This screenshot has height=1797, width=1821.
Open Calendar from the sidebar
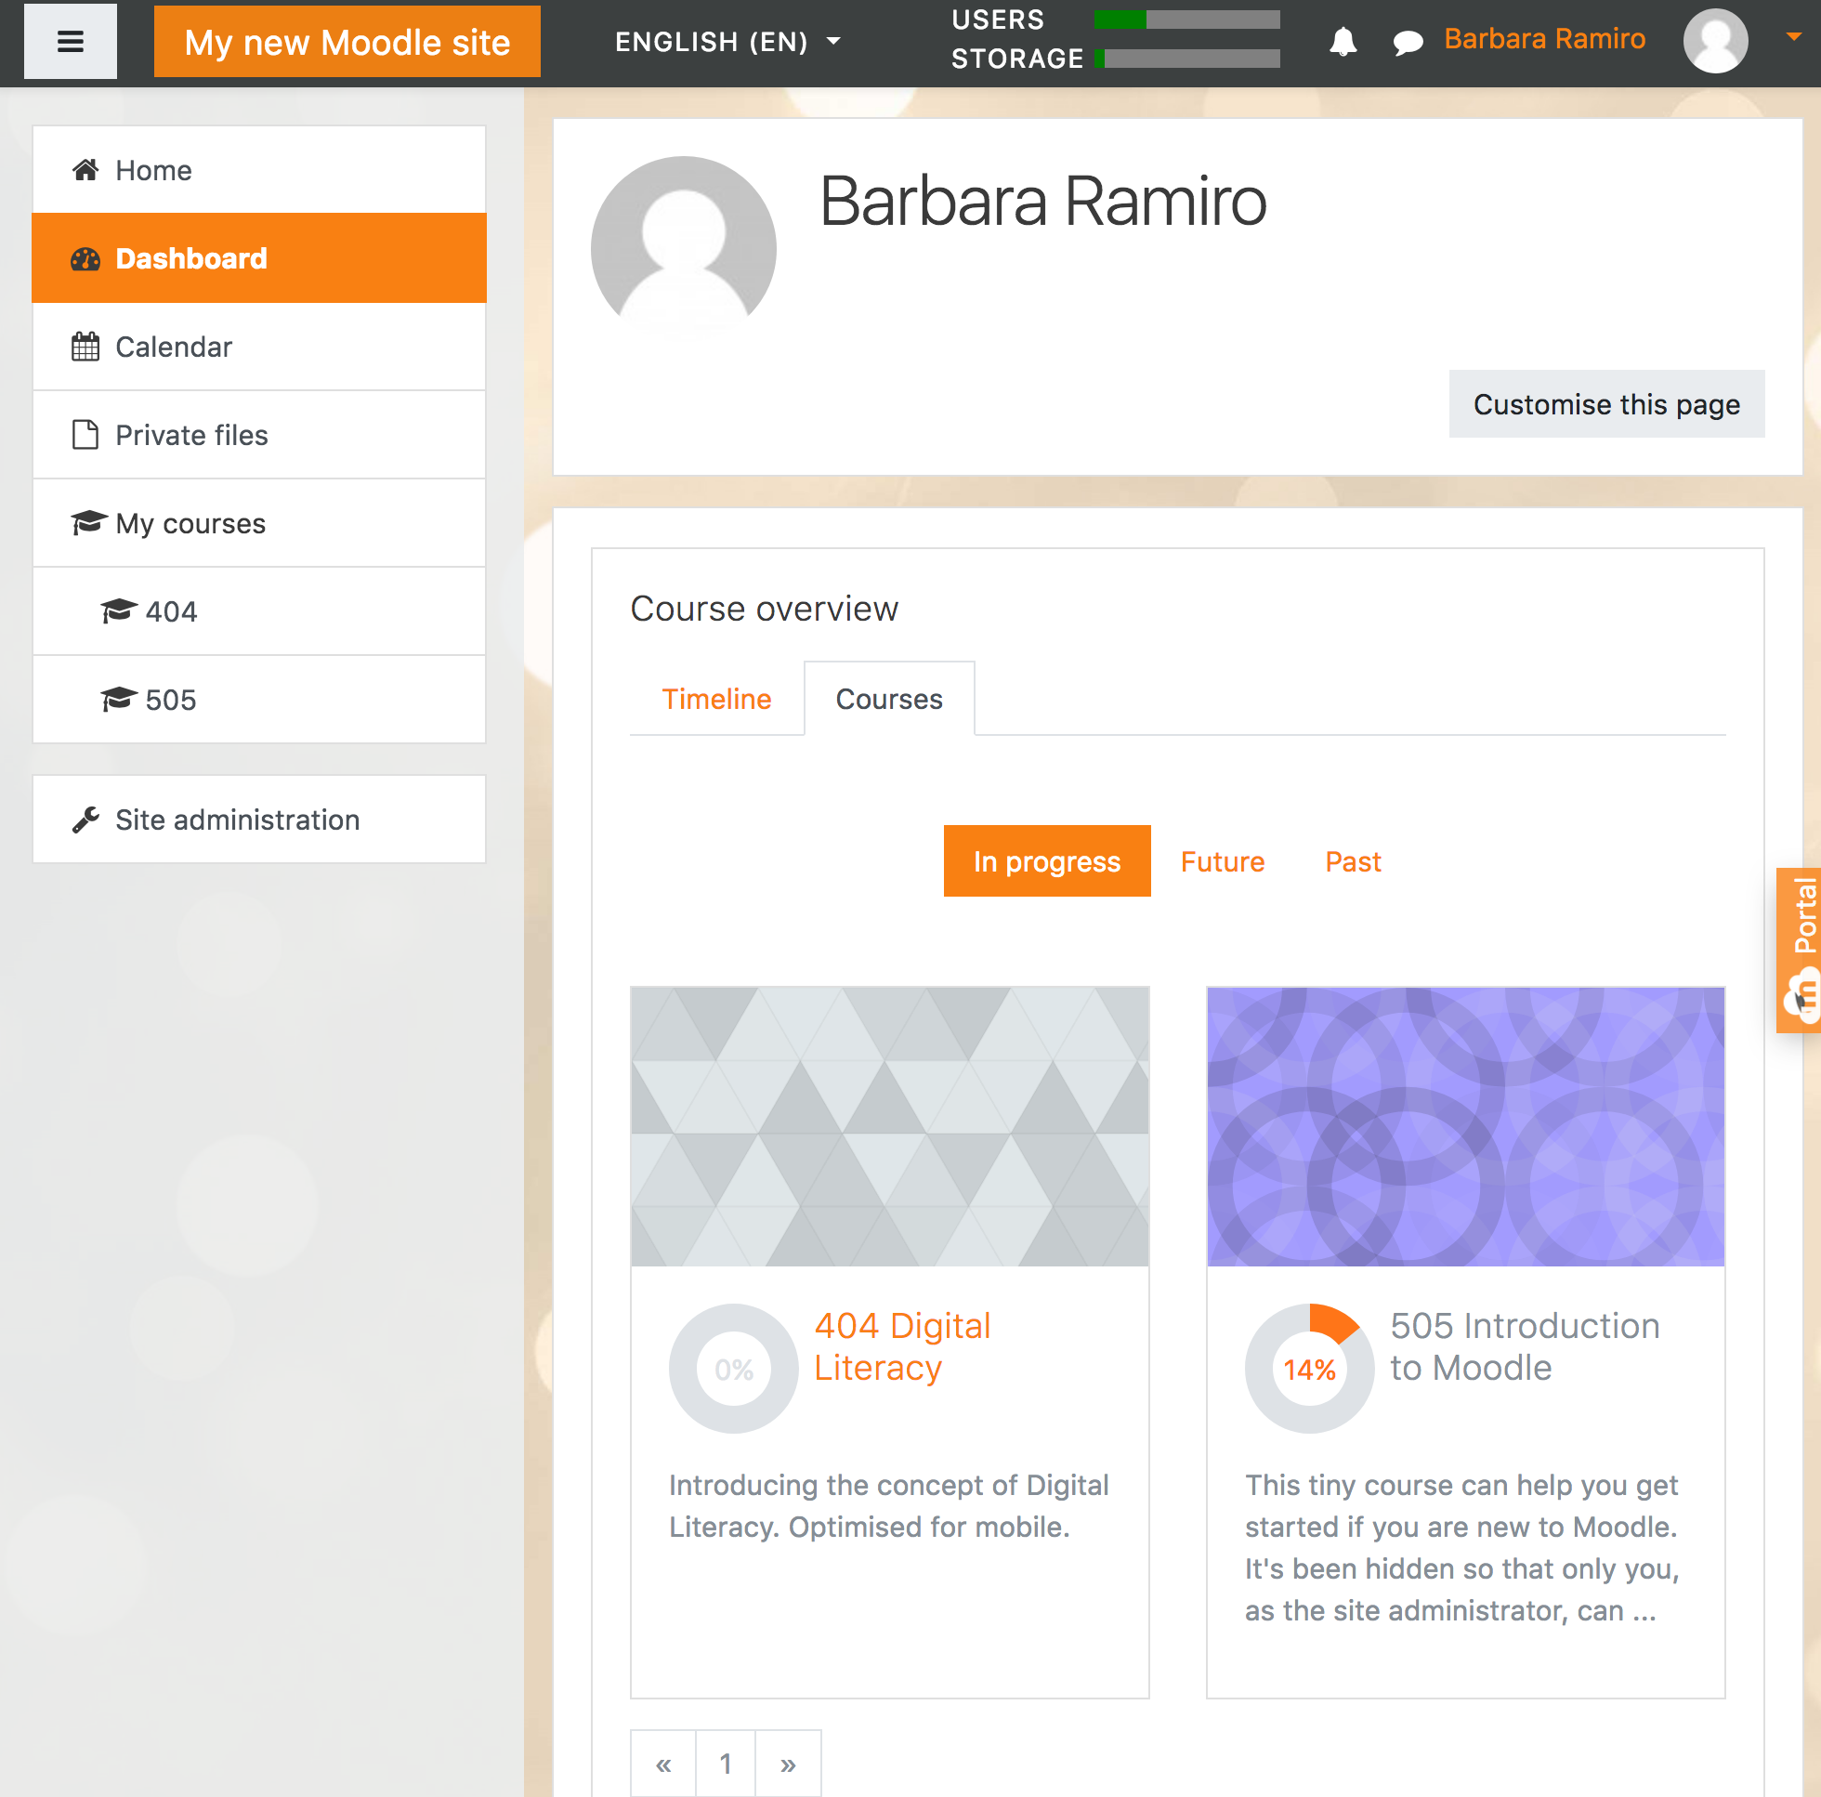click(x=259, y=347)
